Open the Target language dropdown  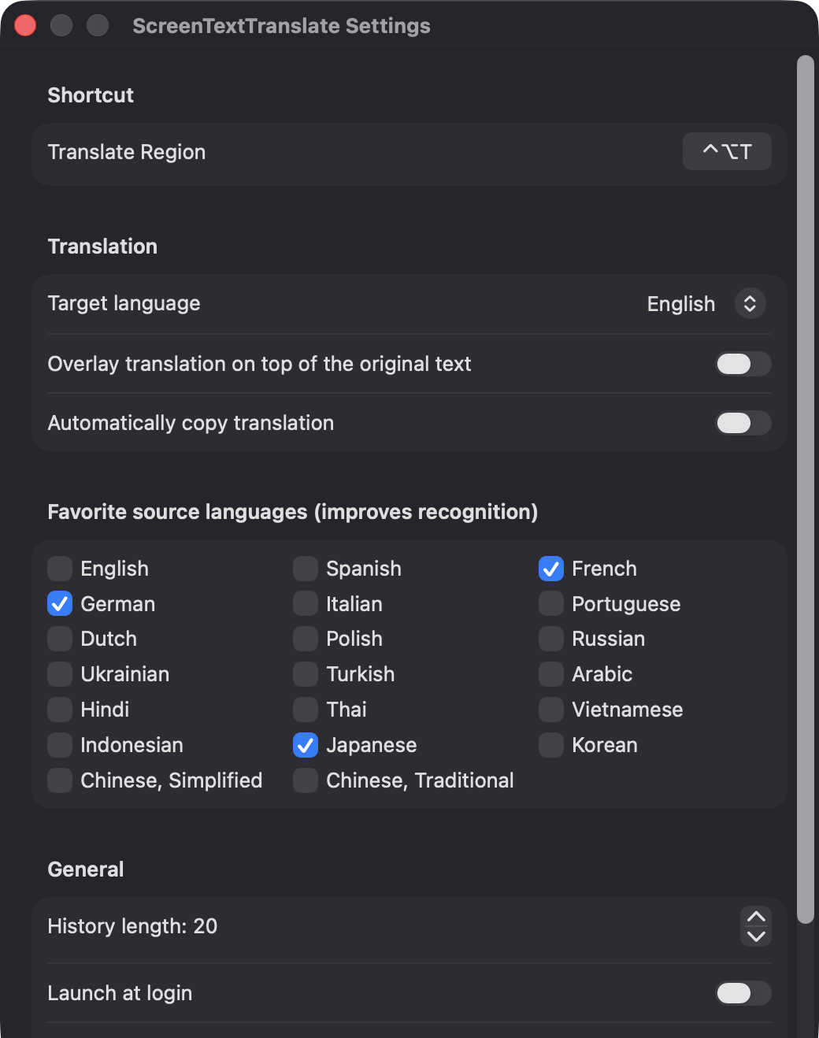tap(750, 303)
